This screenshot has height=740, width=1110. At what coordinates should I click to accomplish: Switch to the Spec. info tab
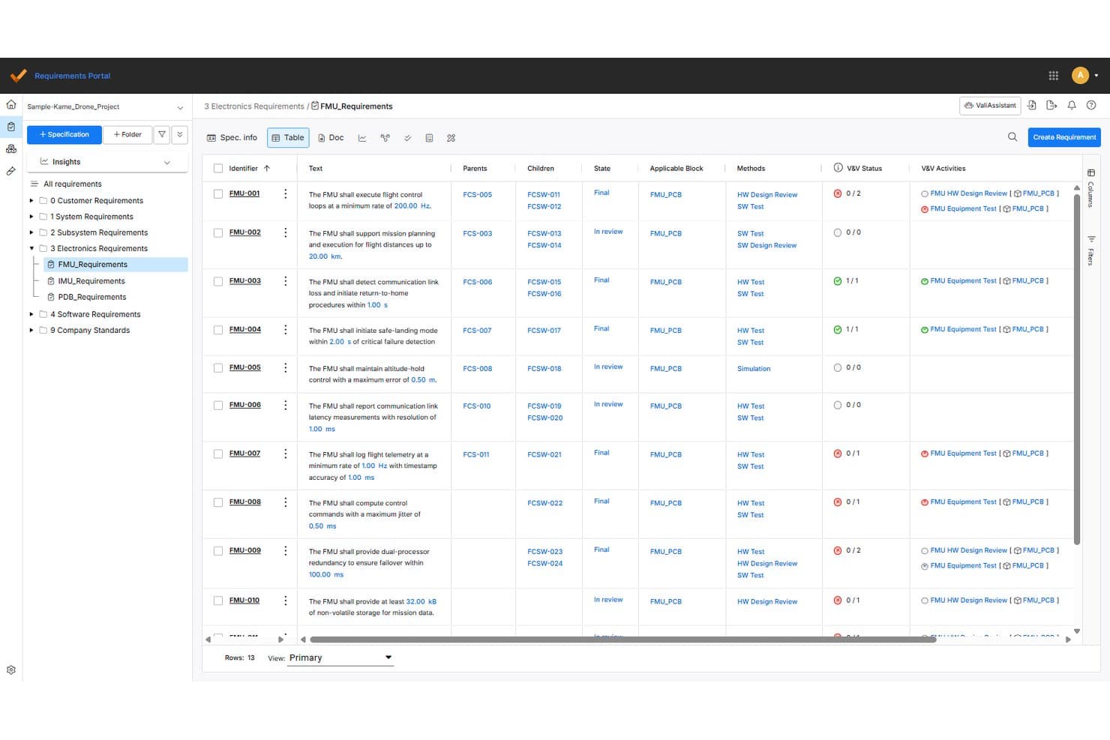point(232,138)
